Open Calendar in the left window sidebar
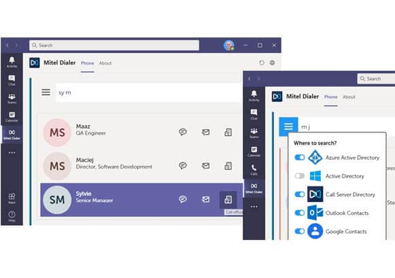 (x=12, y=117)
